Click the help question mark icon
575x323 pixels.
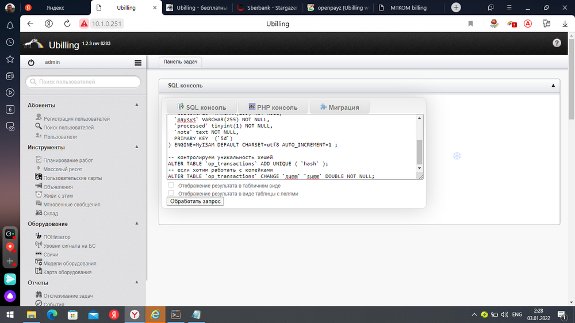[x=557, y=43]
